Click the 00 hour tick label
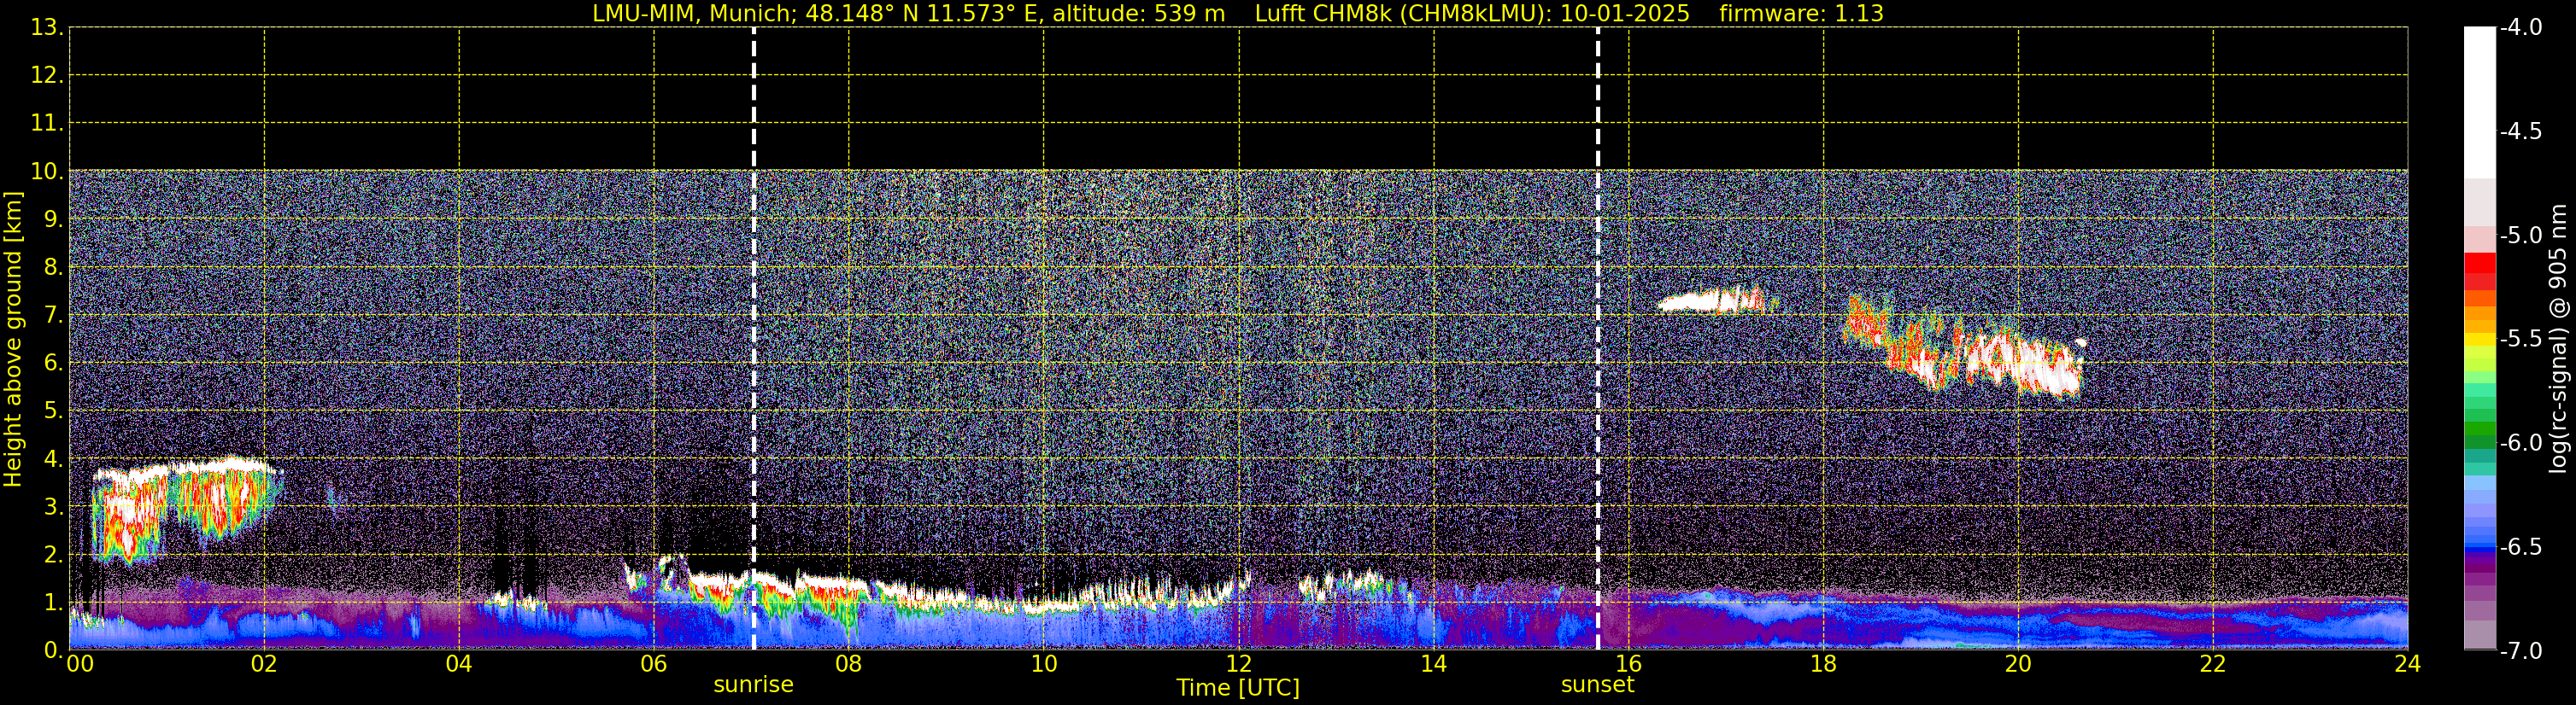This screenshot has height=705, width=2576. (x=80, y=664)
